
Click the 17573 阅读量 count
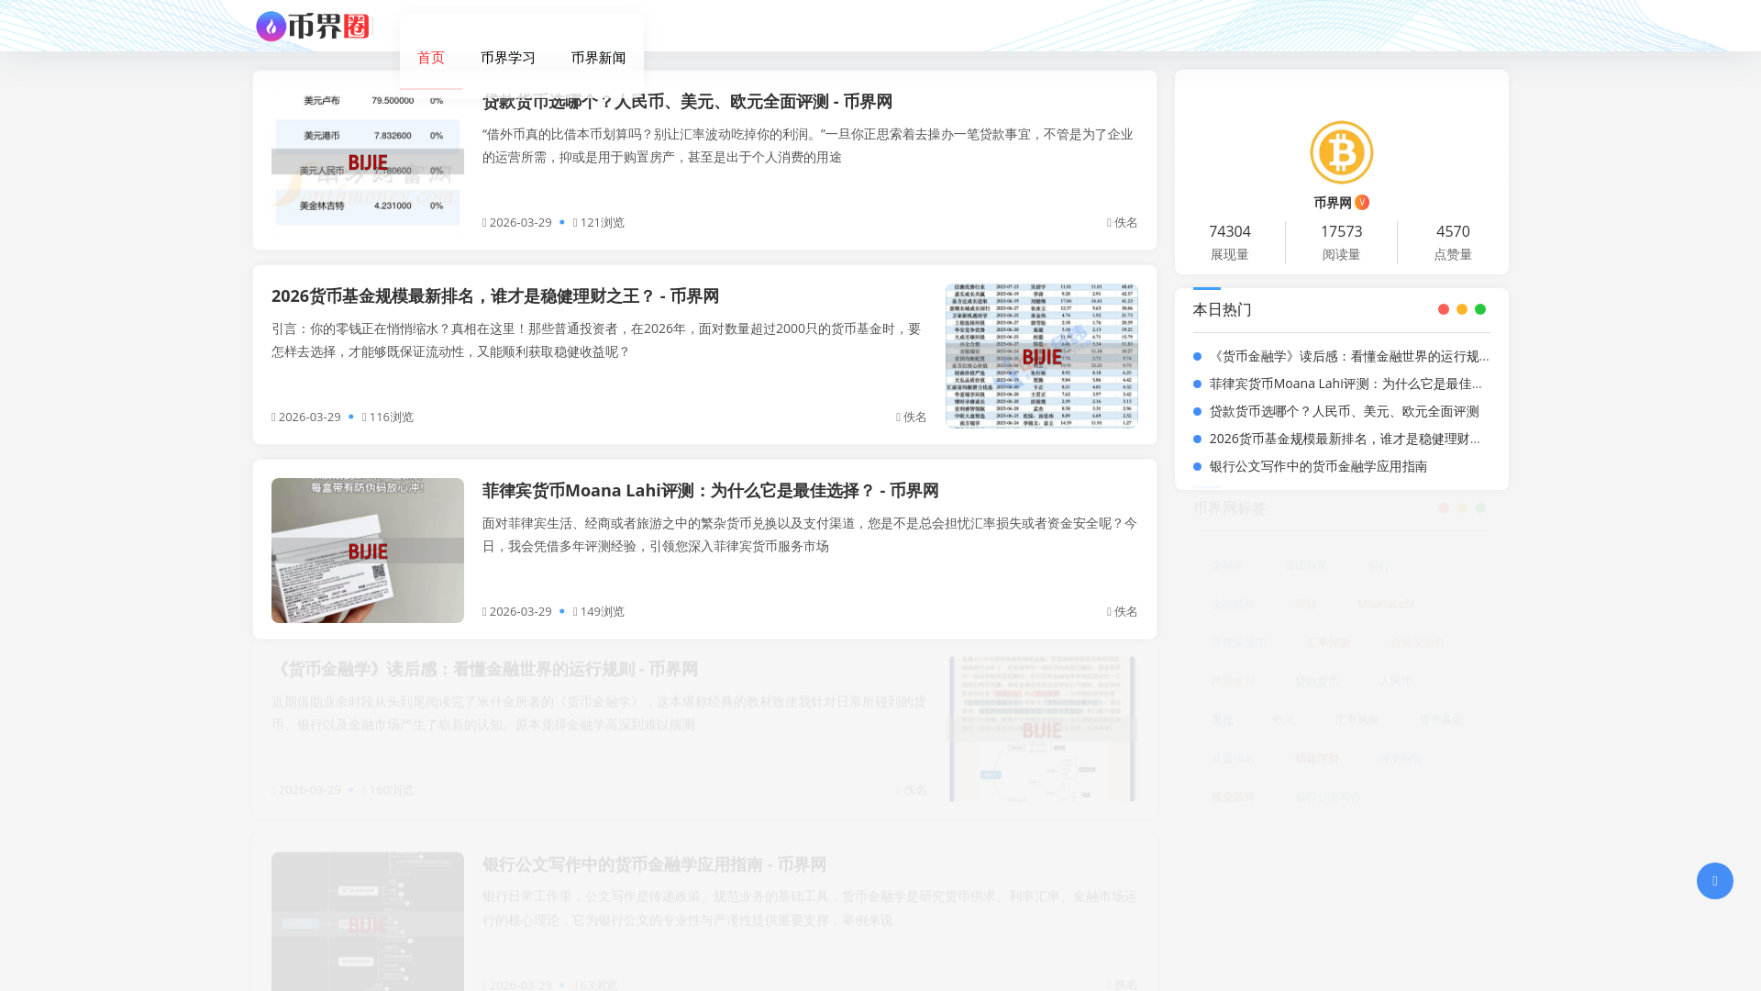[1341, 231]
